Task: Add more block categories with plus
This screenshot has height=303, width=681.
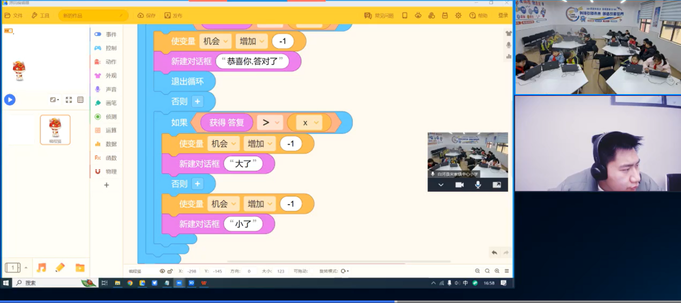Action: [x=106, y=185]
